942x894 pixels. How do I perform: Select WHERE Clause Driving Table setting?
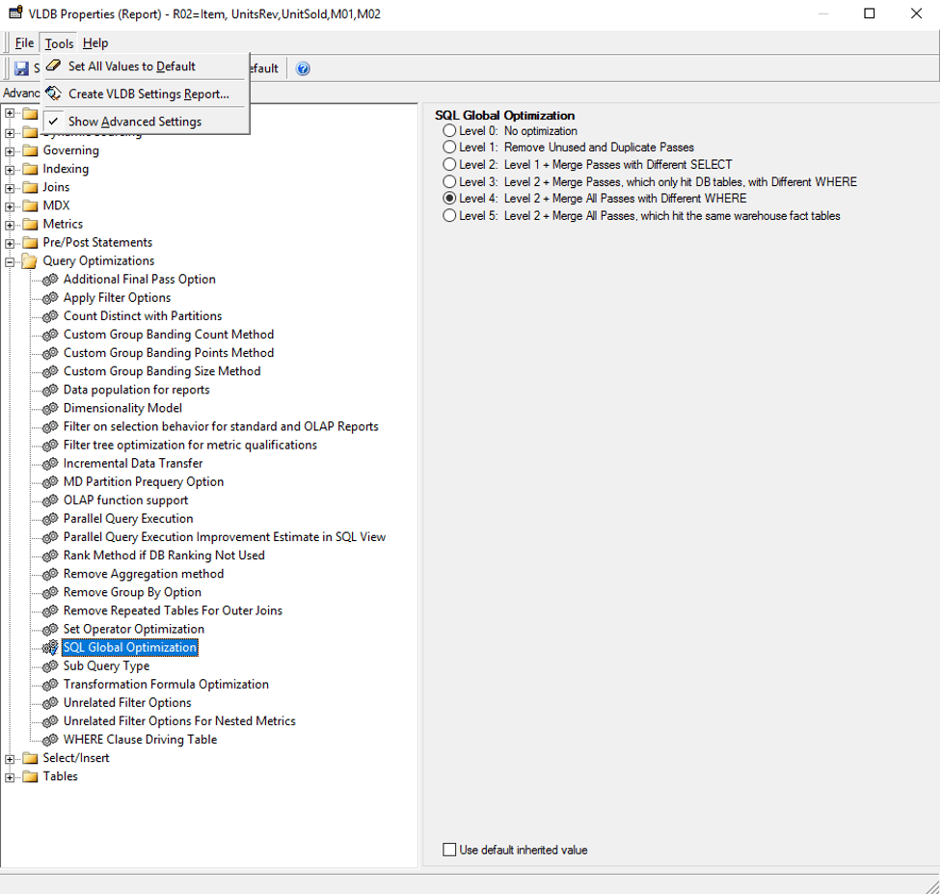click(140, 740)
